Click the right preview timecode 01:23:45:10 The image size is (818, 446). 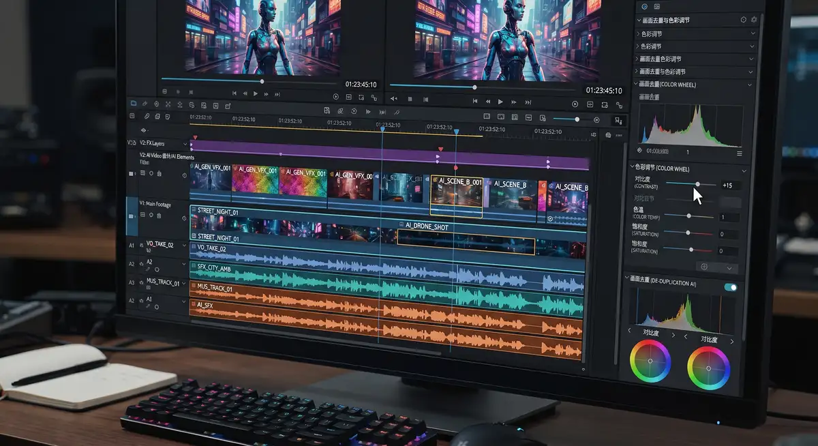pyautogui.click(x=603, y=91)
